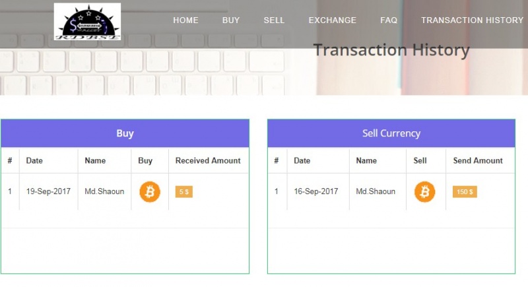Click the Transaction History page heading
This screenshot has height=287, width=528.
(x=391, y=50)
